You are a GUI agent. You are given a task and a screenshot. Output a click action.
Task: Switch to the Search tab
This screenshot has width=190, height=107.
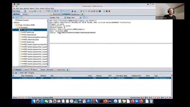pyautogui.click(x=26, y=70)
